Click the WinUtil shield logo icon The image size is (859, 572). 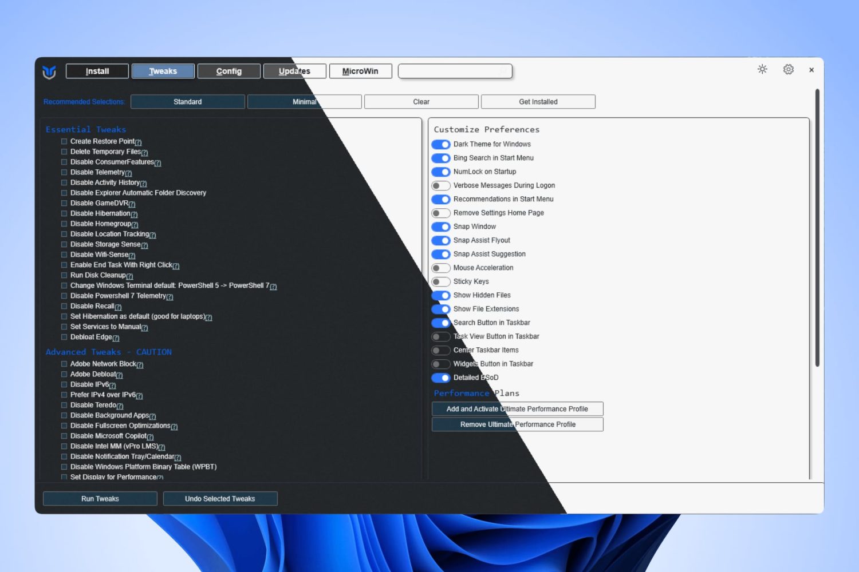(x=49, y=72)
